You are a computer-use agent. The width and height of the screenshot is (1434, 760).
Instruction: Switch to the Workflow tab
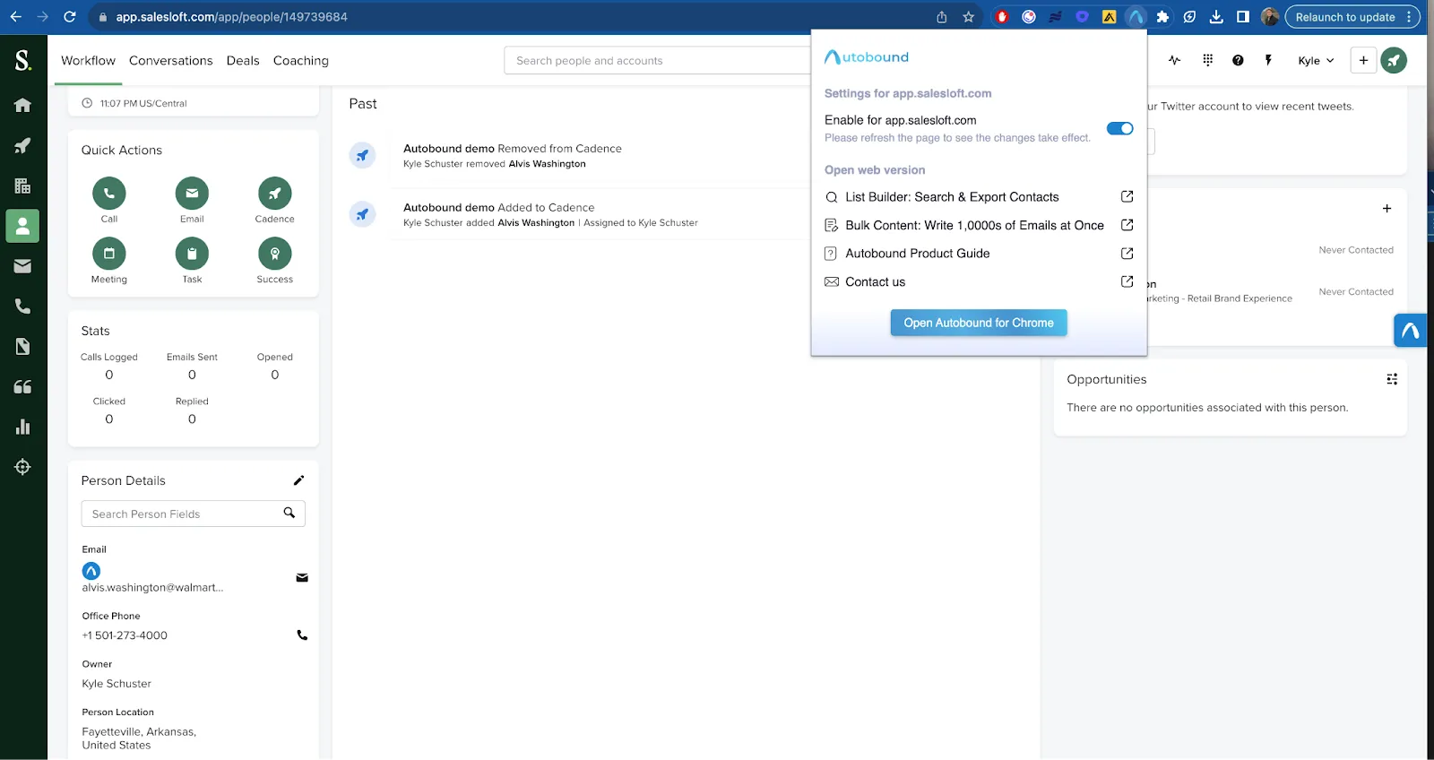[x=88, y=60]
